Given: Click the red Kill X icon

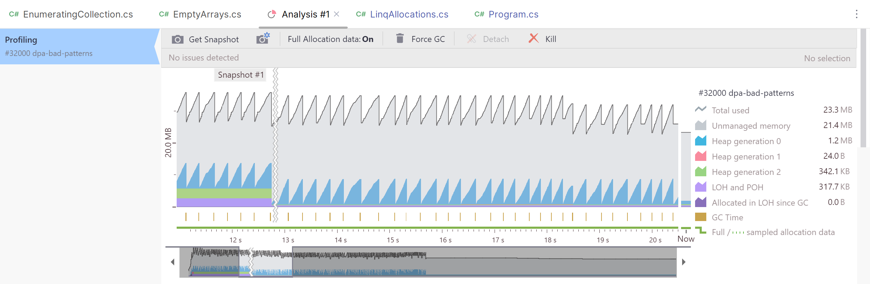Looking at the screenshot, I should pyautogui.click(x=533, y=38).
